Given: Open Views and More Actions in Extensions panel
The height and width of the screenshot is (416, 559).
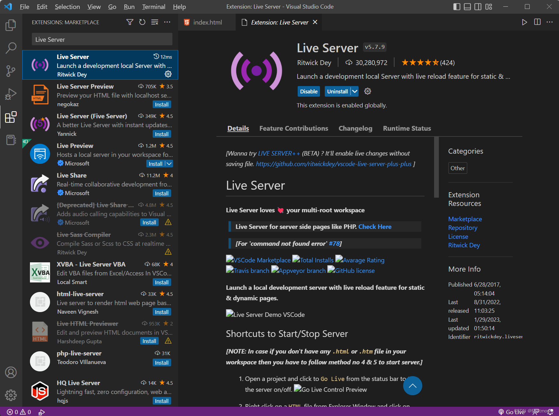Looking at the screenshot, I should (167, 22).
